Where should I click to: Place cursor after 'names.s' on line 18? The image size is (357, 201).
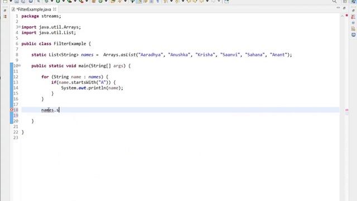point(59,110)
